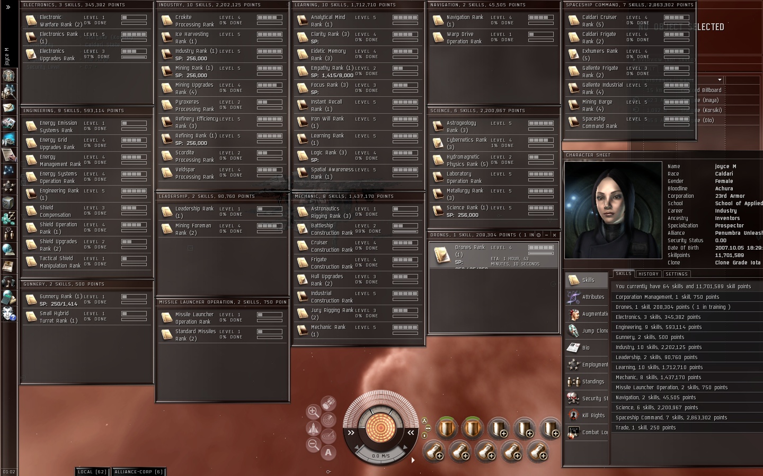Screen dimensions: 763x476
Task: Click the ship icon on the HUD
Action: (313, 428)
